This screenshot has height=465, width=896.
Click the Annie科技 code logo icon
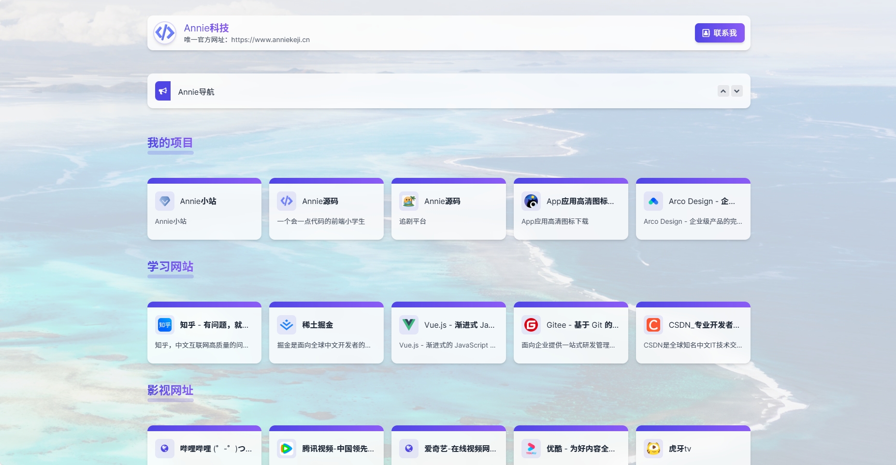(x=165, y=33)
